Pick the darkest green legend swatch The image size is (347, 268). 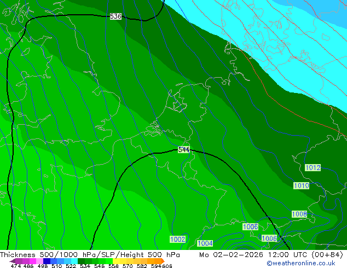pyautogui.click(x=81, y=261)
